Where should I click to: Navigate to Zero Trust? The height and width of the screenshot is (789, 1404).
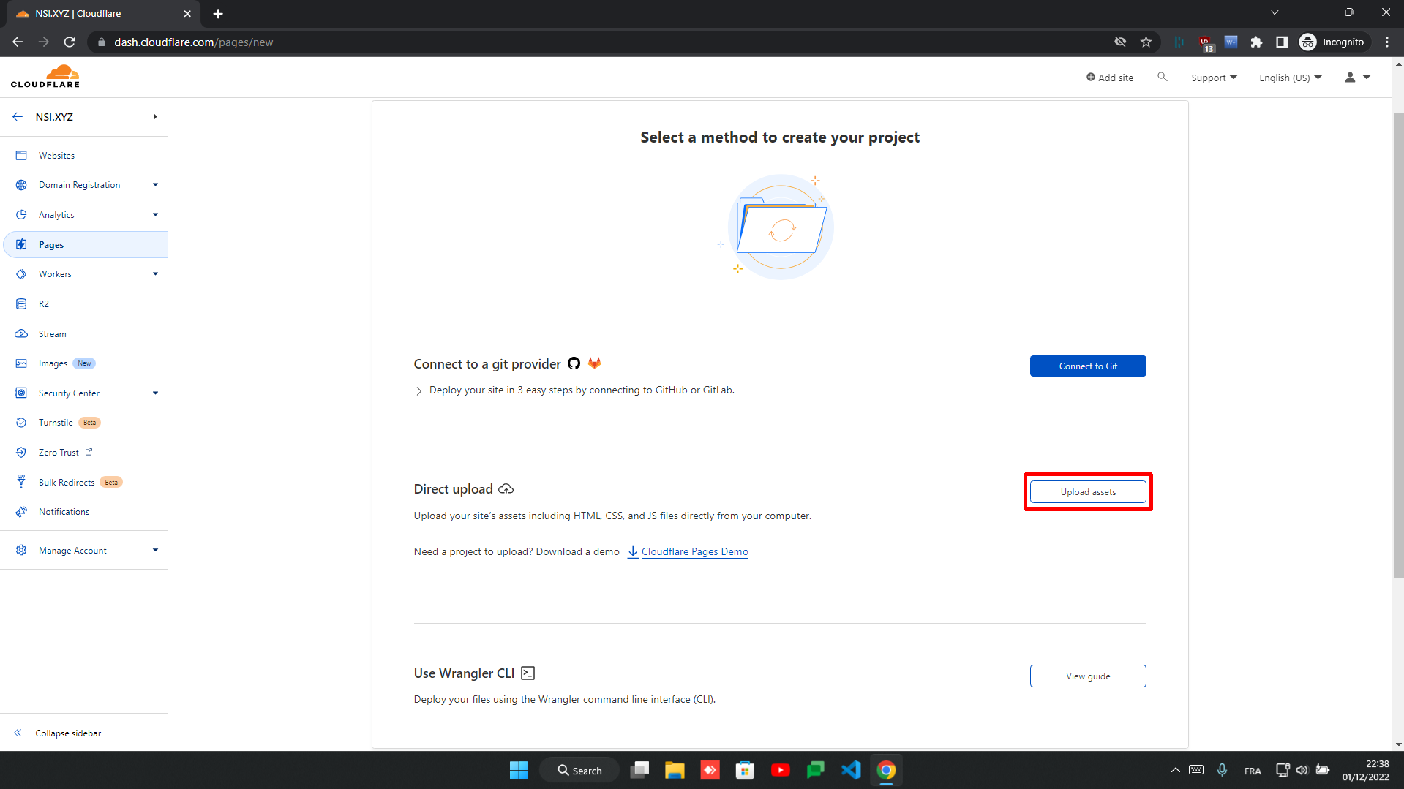57,452
